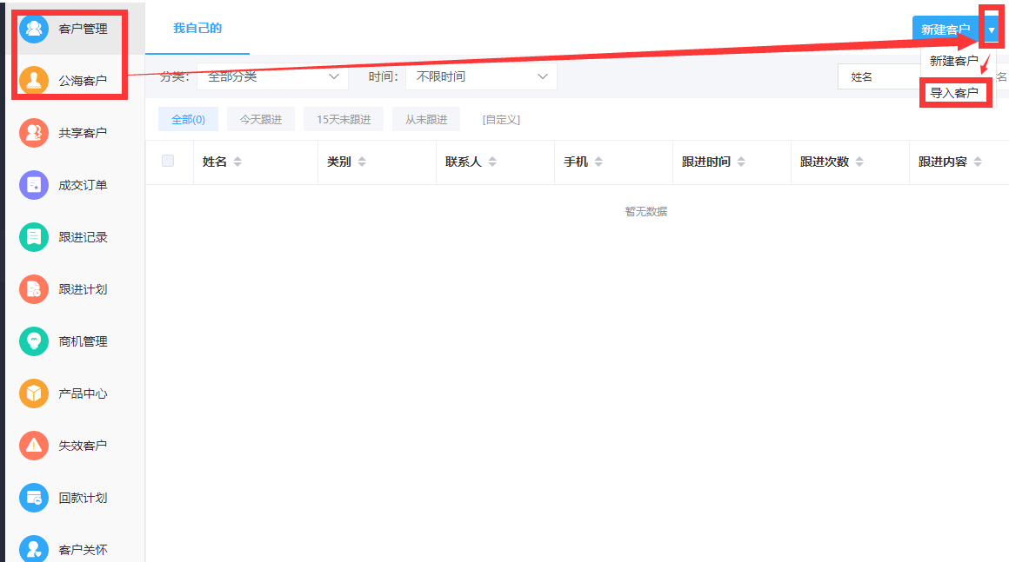Open the 商机管理 lightbulb icon
Screen dimensions: 1009x562
(34, 341)
